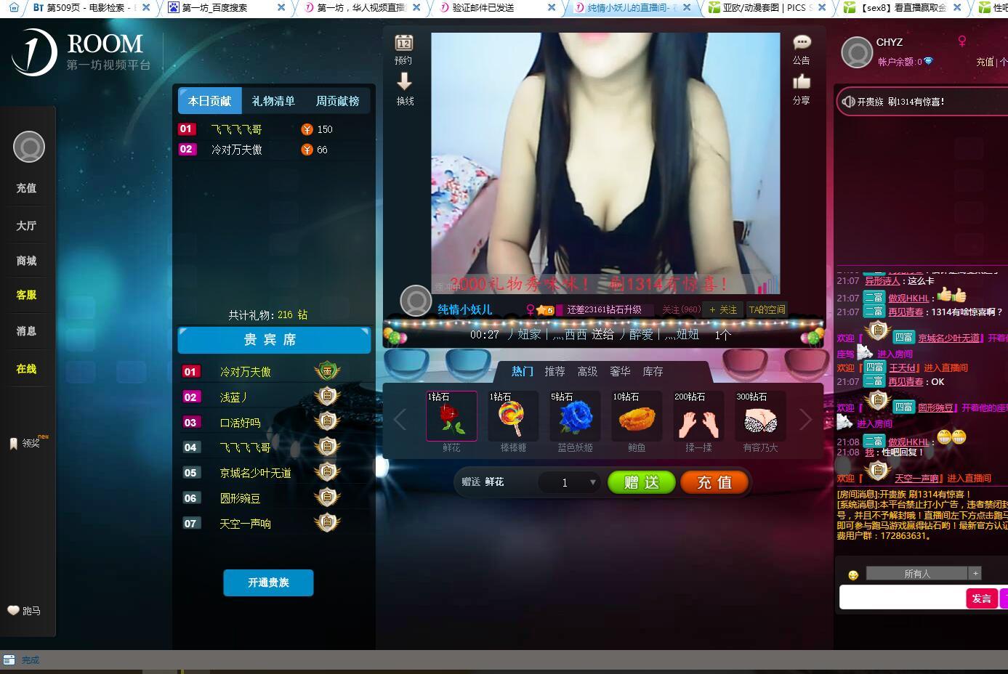The image size is (1008, 674).
Task: Click the 换线 download arrow icon
Action: pos(404,81)
